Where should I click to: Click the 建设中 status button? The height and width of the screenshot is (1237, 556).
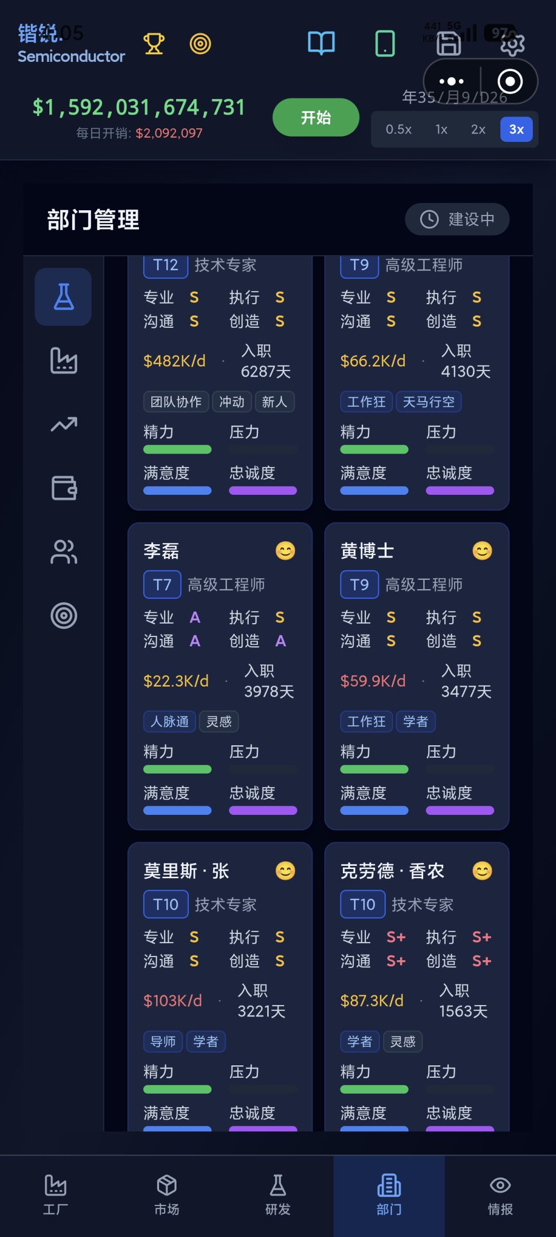point(457,219)
